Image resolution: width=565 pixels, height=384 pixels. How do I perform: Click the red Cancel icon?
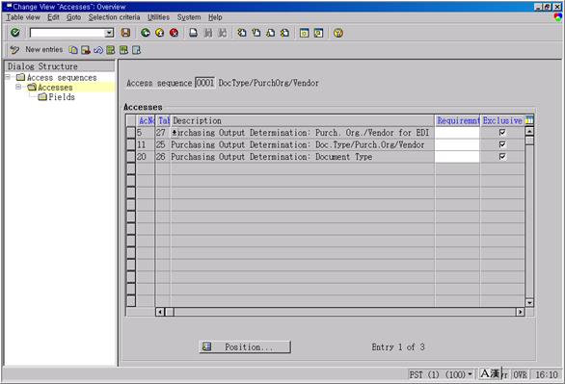click(x=175, y=33)
